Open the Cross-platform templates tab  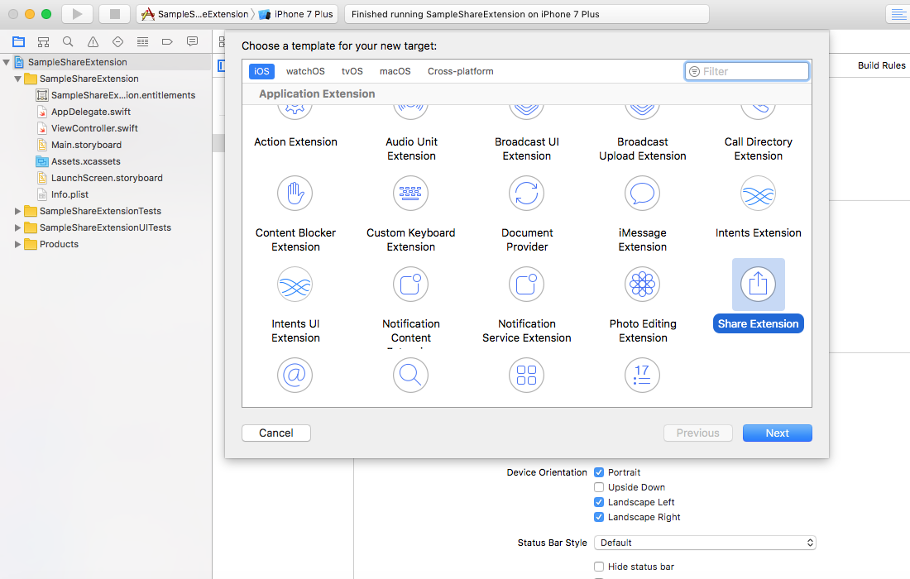pos(460,71)
